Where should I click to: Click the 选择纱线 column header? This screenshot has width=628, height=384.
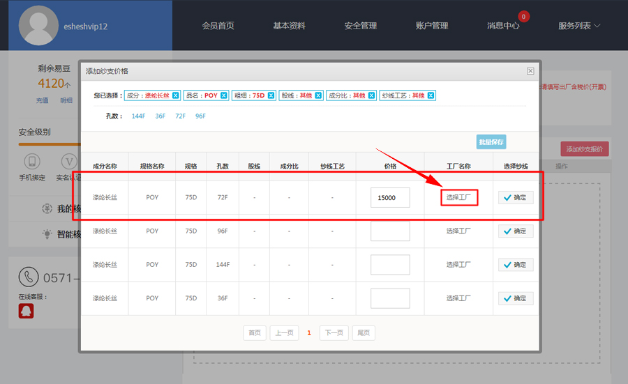516,166
